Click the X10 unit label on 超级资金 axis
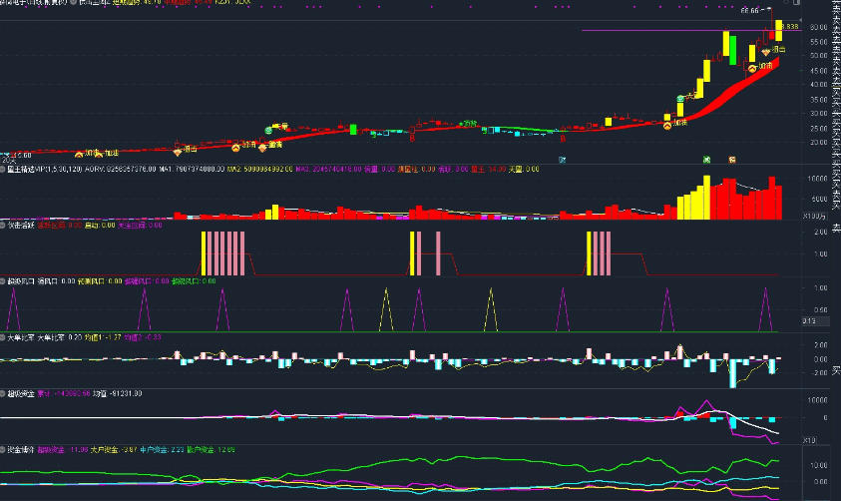841x501 pixels. pyautogui.click(x=809, y=440)
